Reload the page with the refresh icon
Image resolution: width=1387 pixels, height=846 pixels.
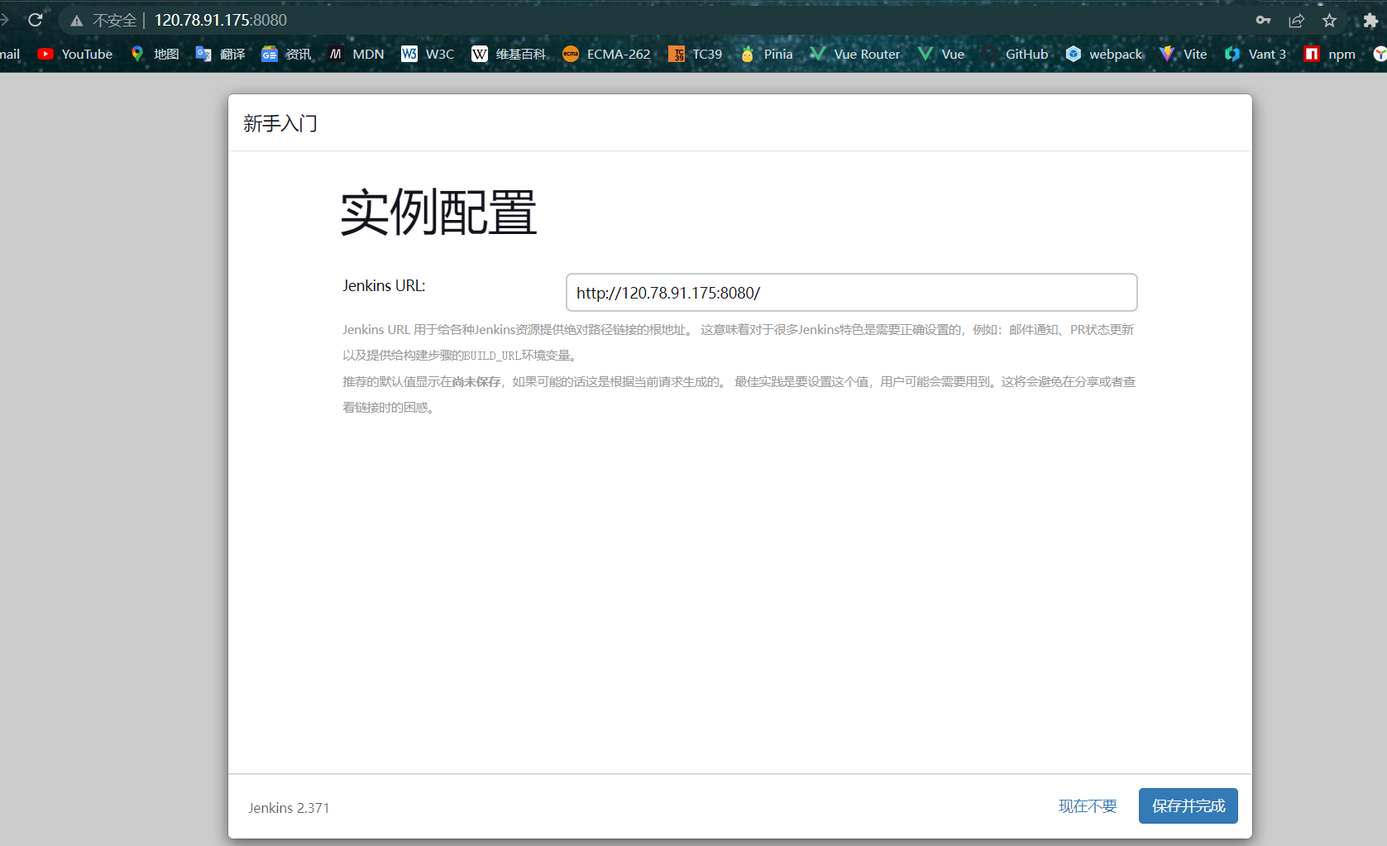(35, 20)
